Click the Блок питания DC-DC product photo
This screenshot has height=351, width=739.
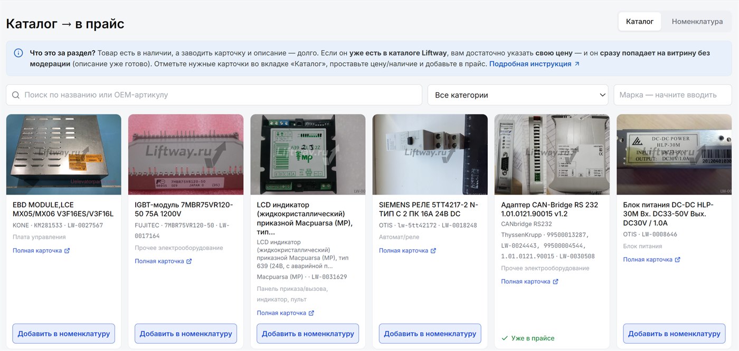674,154
